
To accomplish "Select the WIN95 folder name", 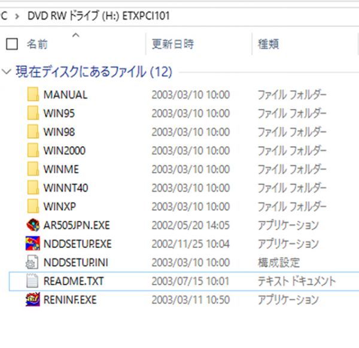I will 59,113.
